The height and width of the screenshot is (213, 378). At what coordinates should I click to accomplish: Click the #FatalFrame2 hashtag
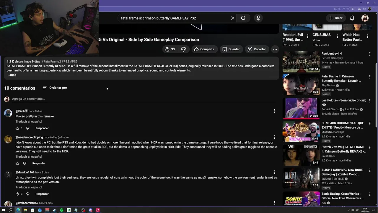pos(51,62)
